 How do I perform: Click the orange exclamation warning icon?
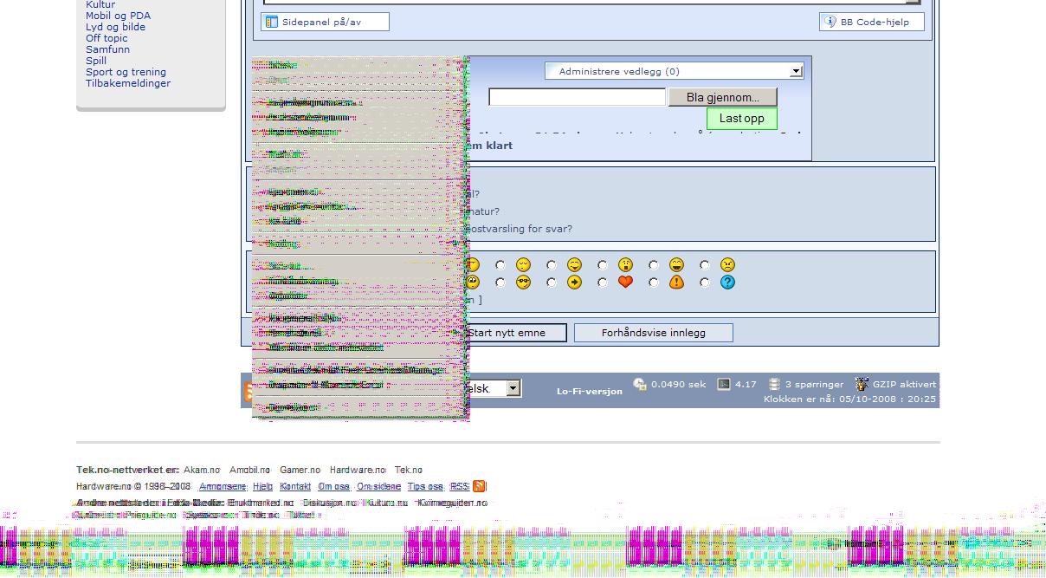pyautogui.click(x=676, y=283)
